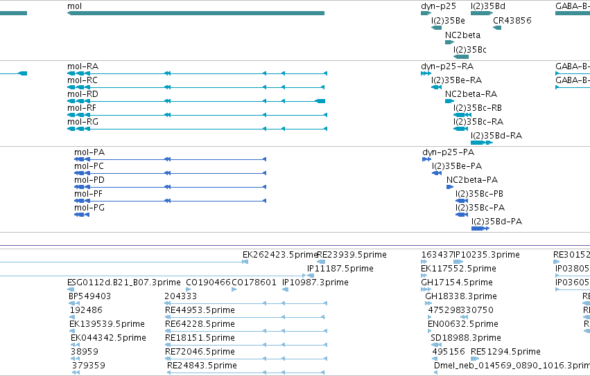The height and width of the screenshot is (376, 590).
Task: Select the mol-RF transcript label
Action: [82, 108]
